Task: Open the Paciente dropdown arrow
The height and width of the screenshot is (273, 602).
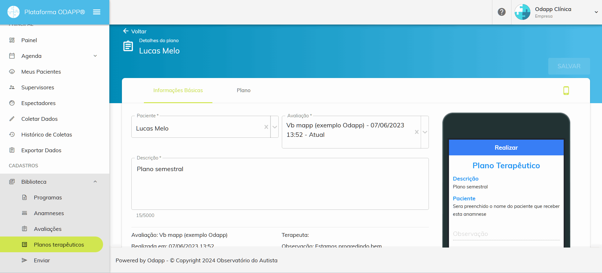Action: [x=275, y=127]
